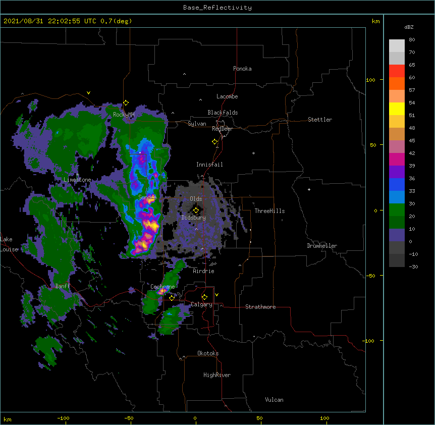The image size is (435, 425).
Task: Click the yellow diamond radar marker between Olds and Didsbury
Action: (196, 210)
